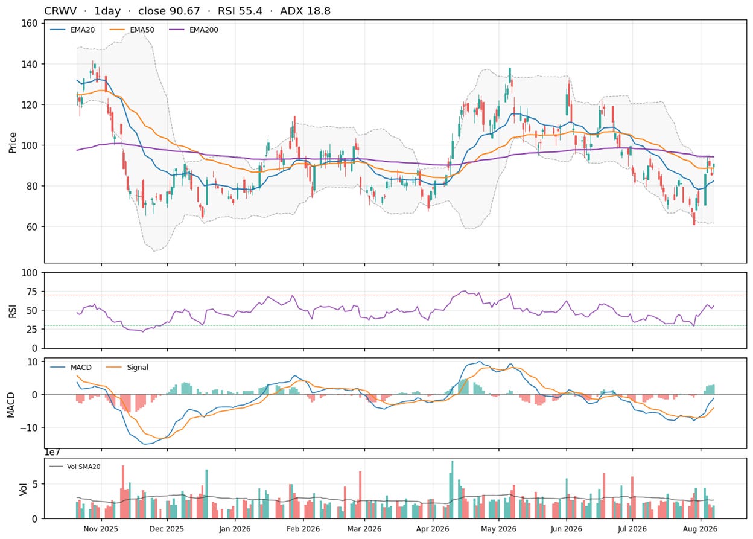
Task: Click the purple line sample beside EMA200
Action: 177,29
